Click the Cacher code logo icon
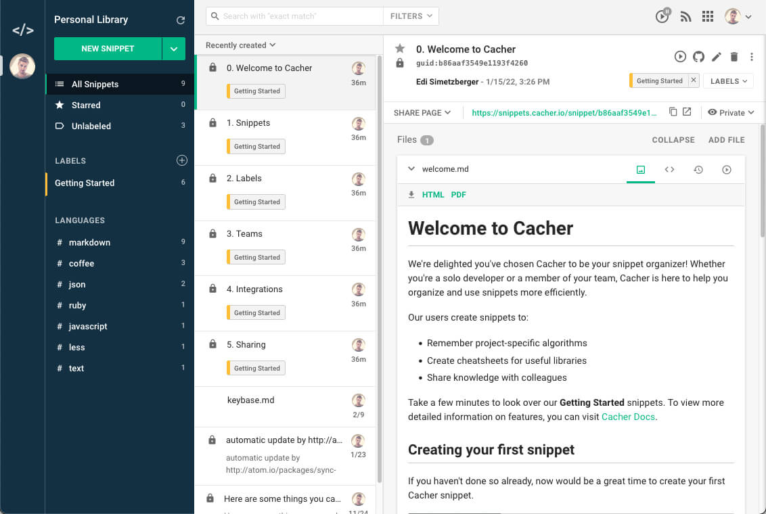Image resolution: width=766 pixels, height=514 pixels. (x=22, y=30)
